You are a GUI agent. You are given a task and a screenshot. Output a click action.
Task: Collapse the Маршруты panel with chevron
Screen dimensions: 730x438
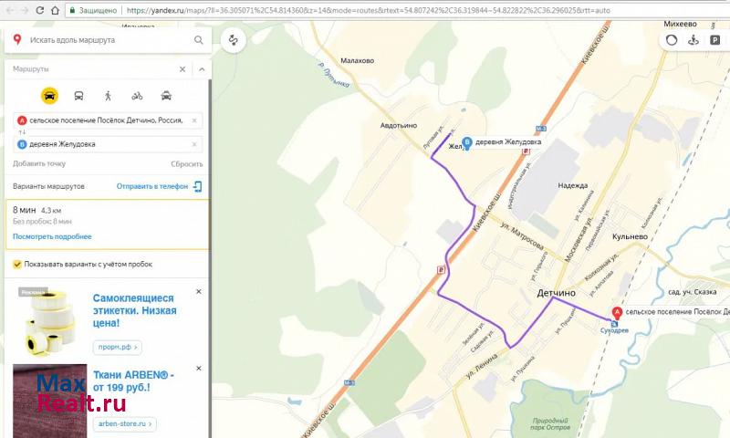click(202, 69)
